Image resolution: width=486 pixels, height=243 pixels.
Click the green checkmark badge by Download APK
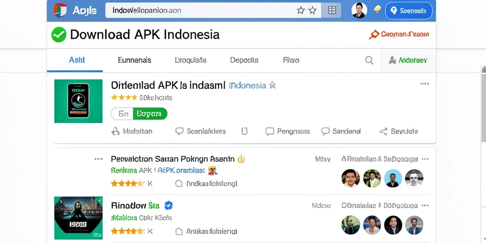59,34
